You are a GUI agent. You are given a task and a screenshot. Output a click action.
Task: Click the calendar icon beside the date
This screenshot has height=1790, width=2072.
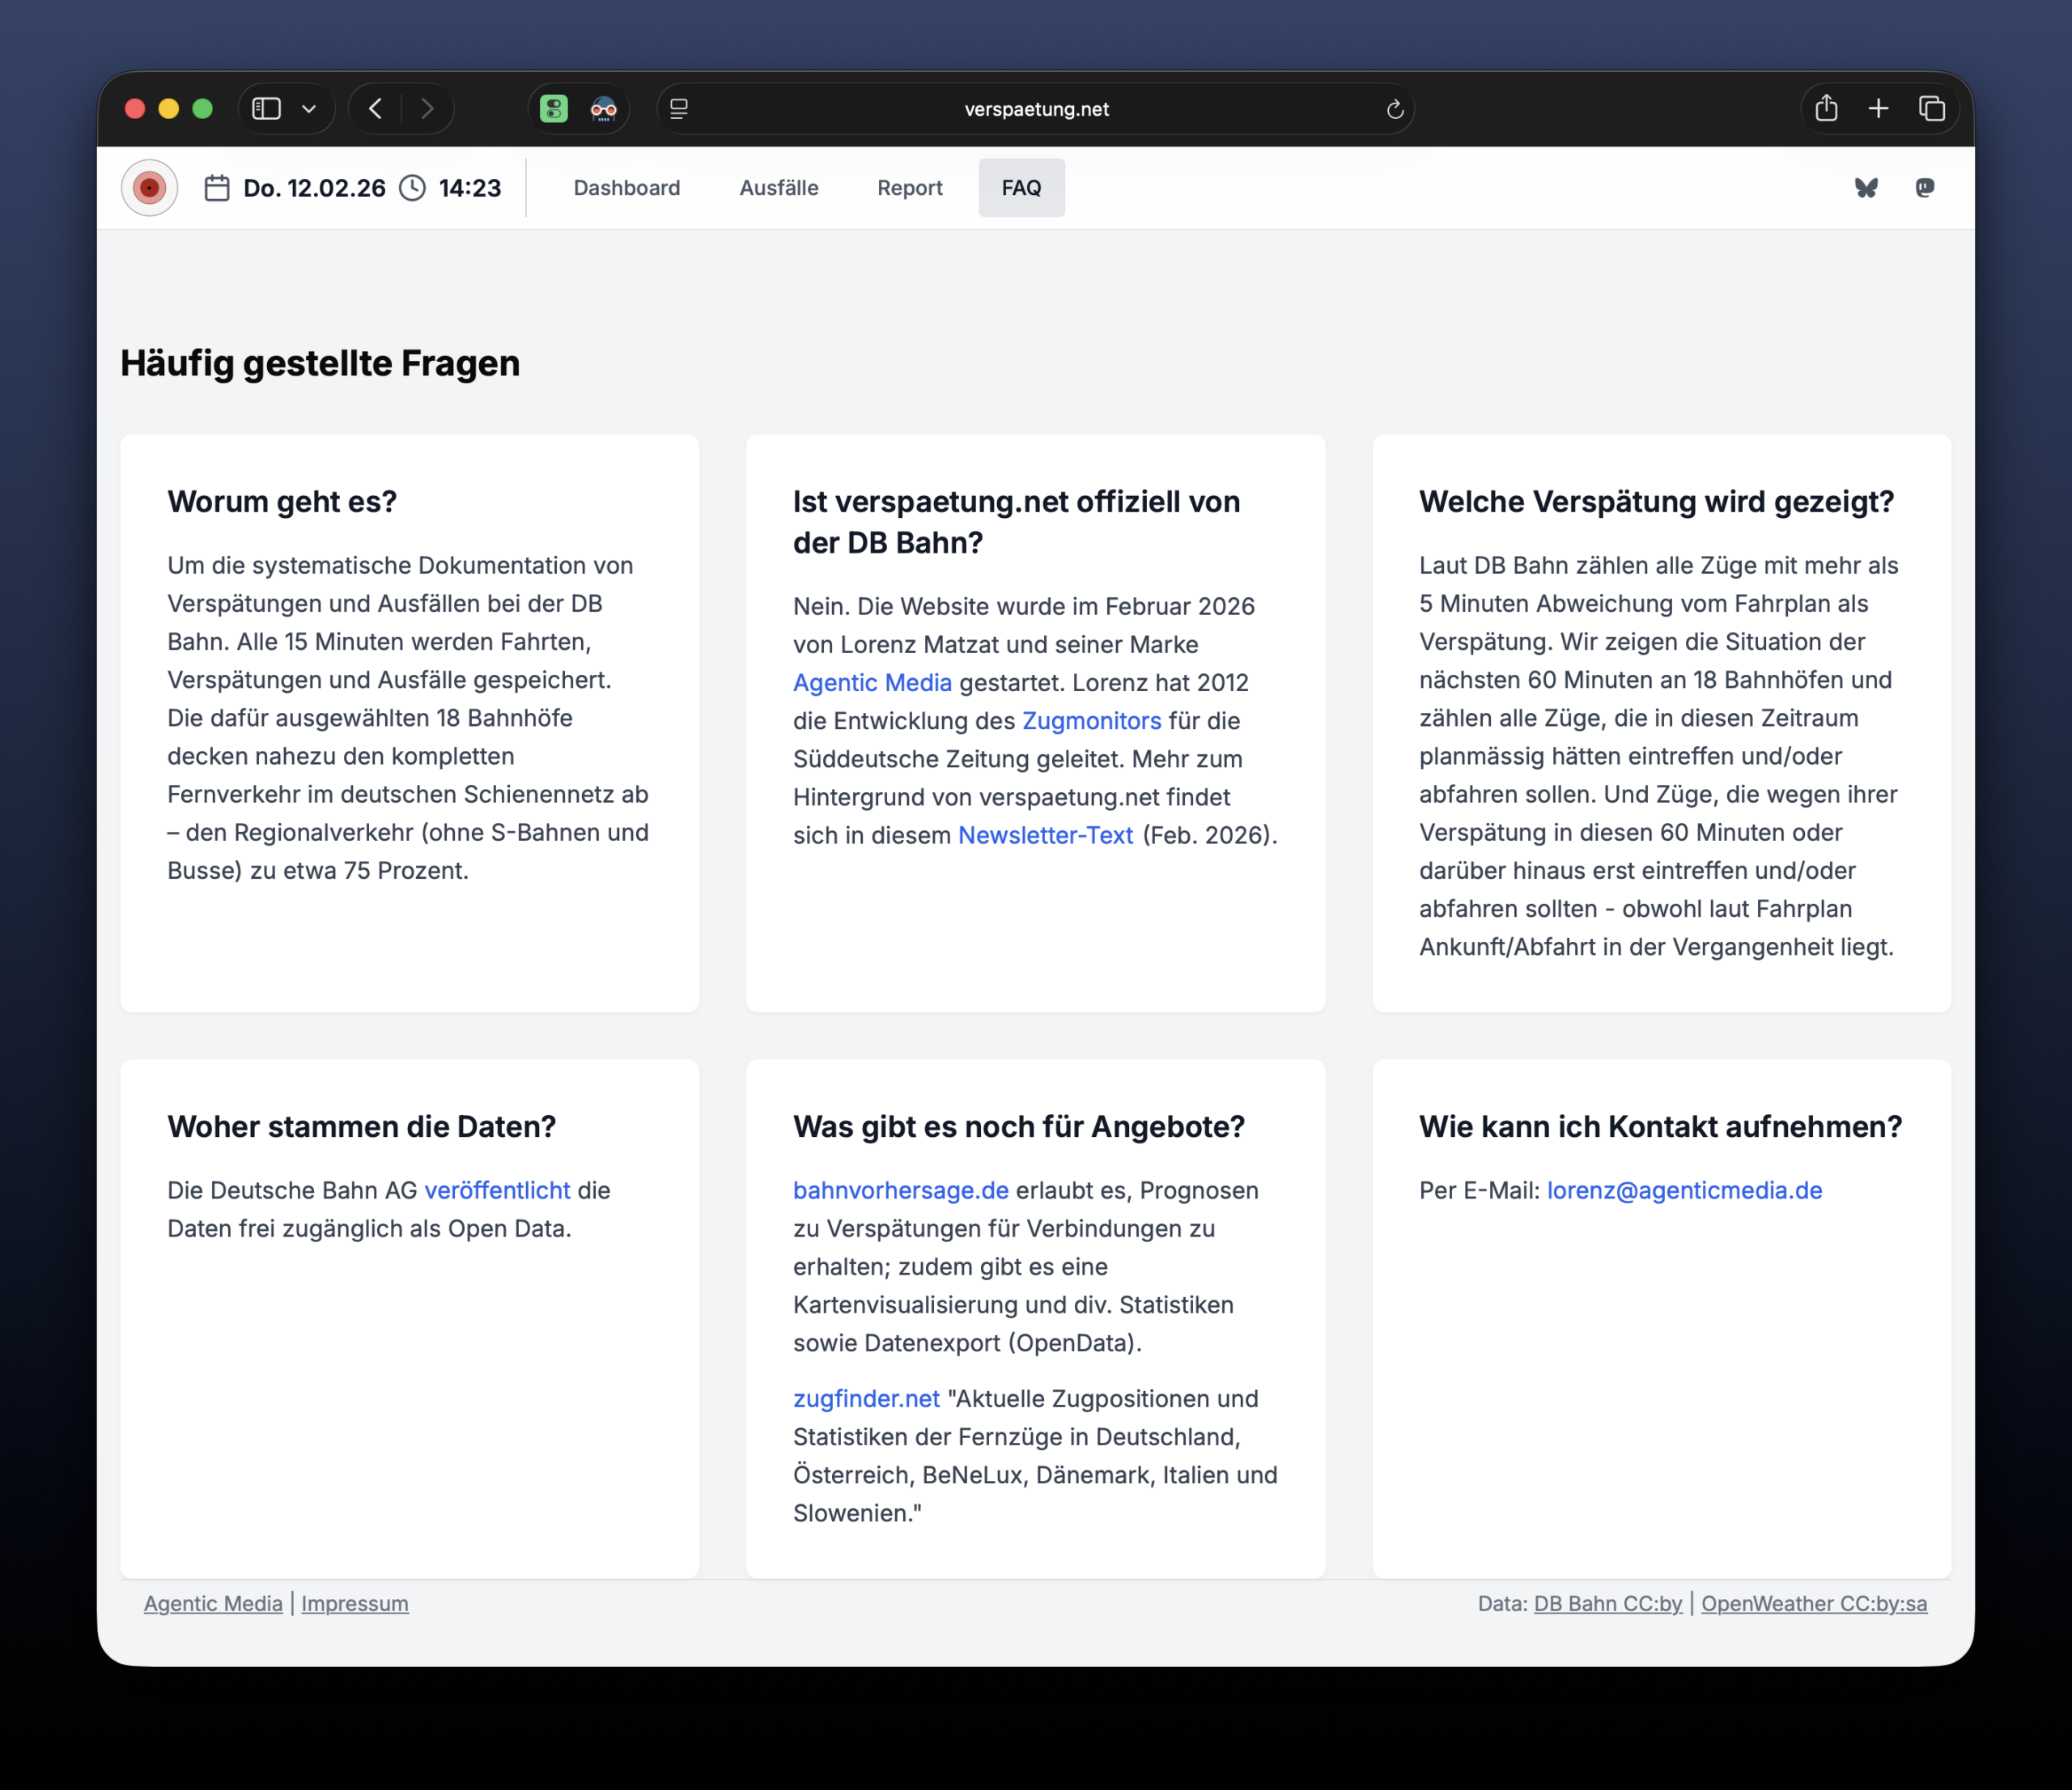(217, 188)
